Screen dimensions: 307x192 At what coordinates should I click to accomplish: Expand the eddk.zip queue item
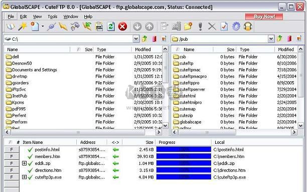click(24, 163)
